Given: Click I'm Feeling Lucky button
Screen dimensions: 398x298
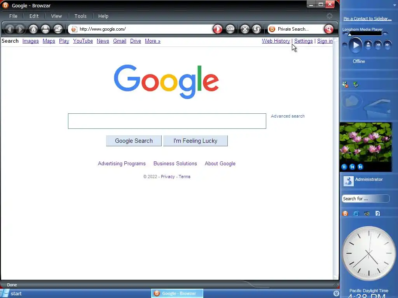Looking at the screenshot, I should point(195,141).
